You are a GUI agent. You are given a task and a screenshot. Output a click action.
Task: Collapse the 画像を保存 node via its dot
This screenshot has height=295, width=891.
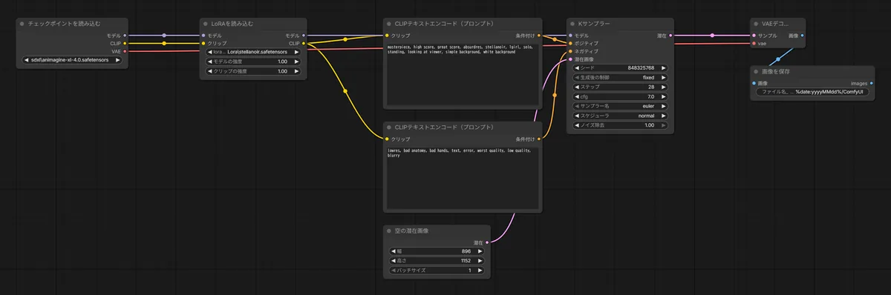coord(756,71)
